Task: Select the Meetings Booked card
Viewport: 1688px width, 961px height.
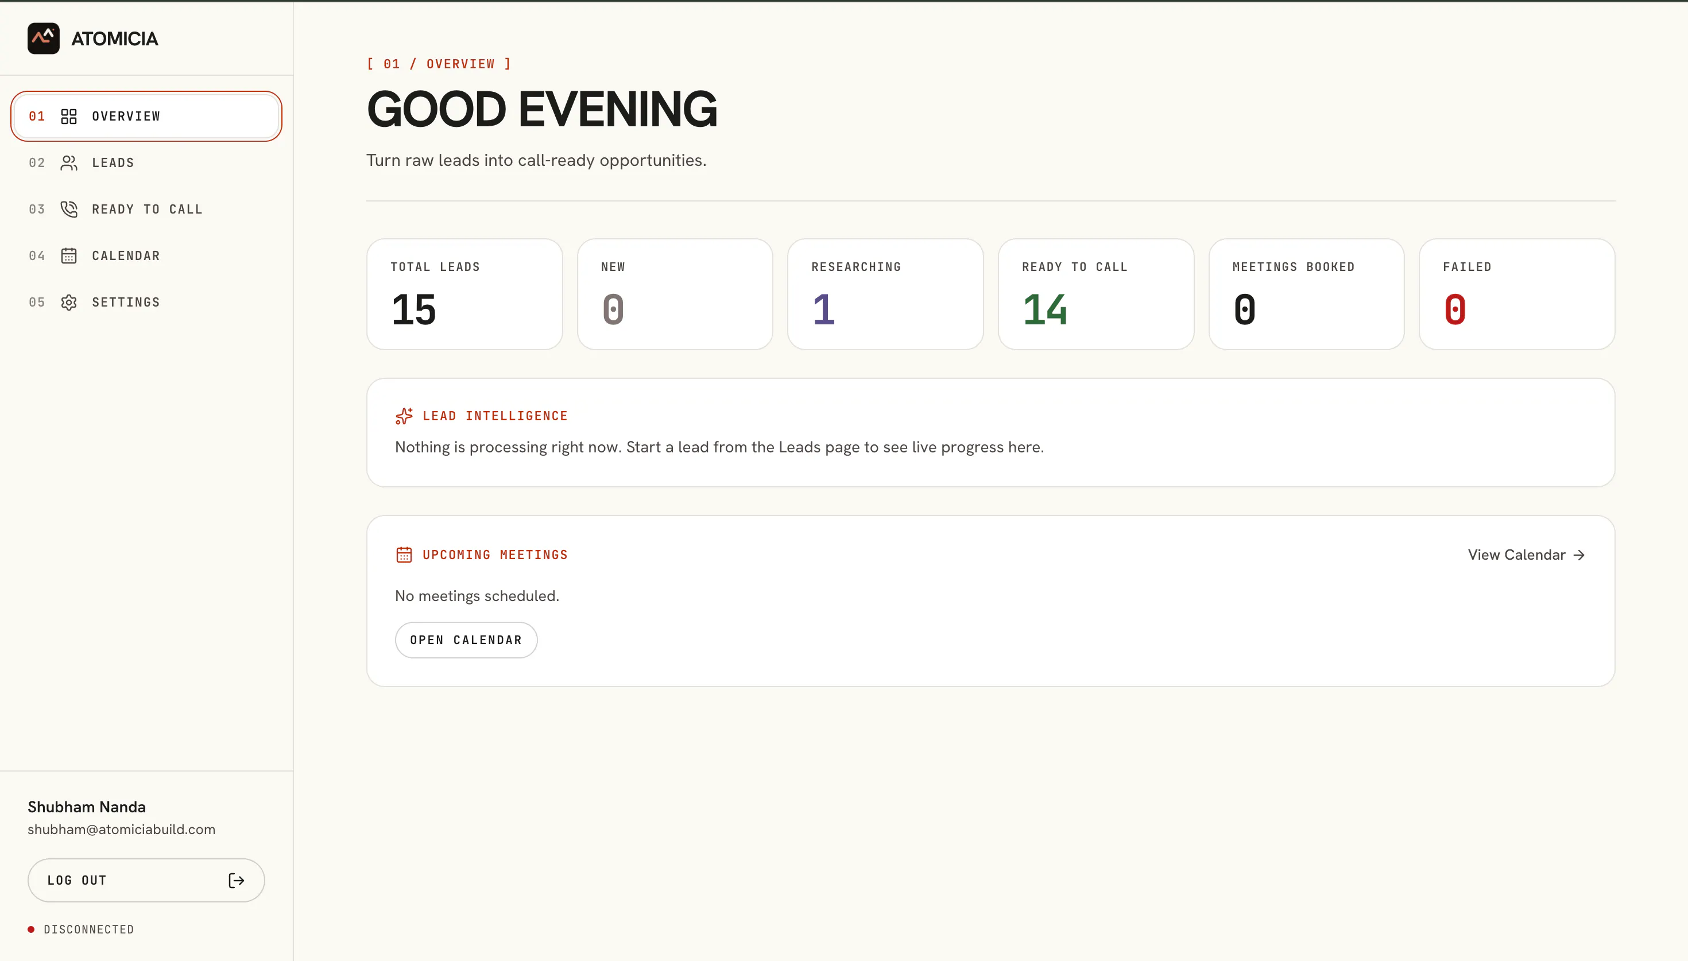Action: pos(1307,294)
